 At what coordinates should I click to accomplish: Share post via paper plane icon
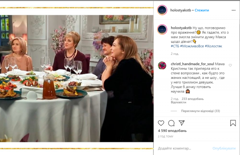pos(182,123)
